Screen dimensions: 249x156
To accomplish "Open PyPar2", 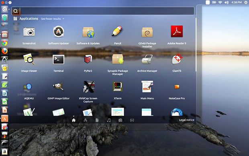I will click(88, 59).
